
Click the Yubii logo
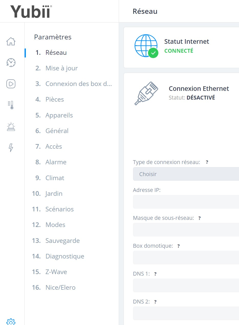click(x=31, y=12)
